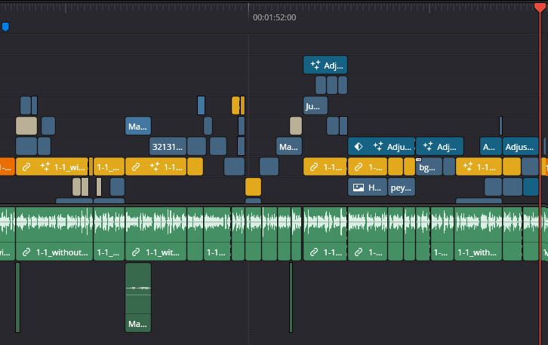Click the sparkle effects icon on Adju... clip

[x=378, y=146]
